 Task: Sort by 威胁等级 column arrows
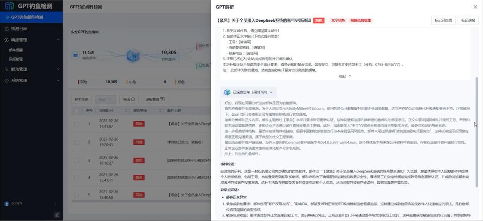coord(160,110)
